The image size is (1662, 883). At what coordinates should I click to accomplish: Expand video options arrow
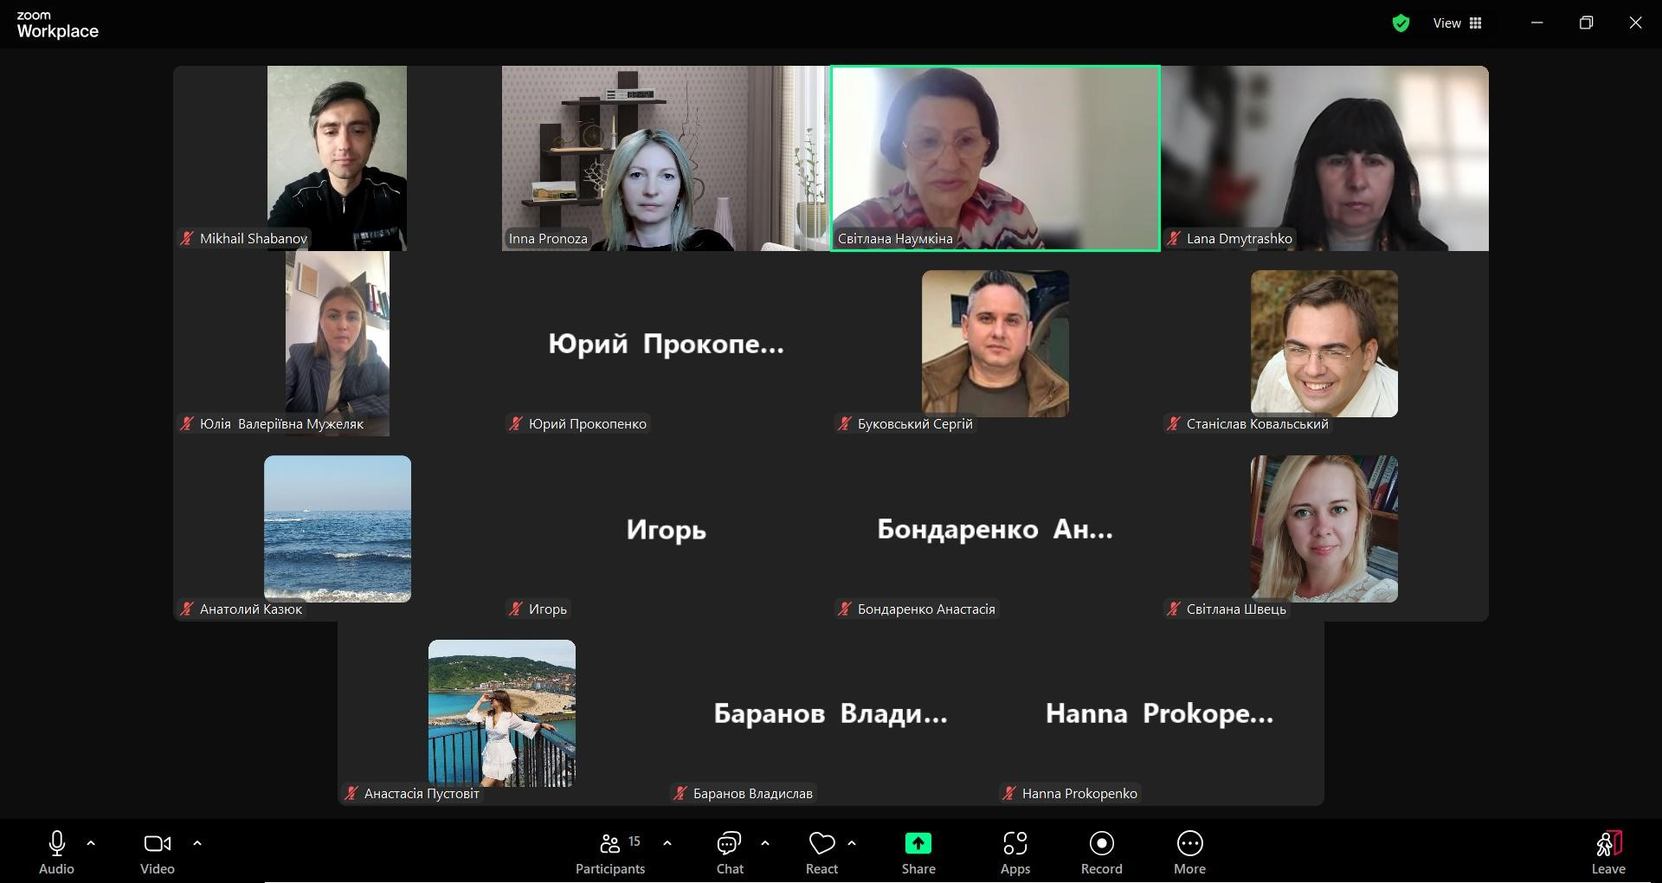tap(197, 842)
